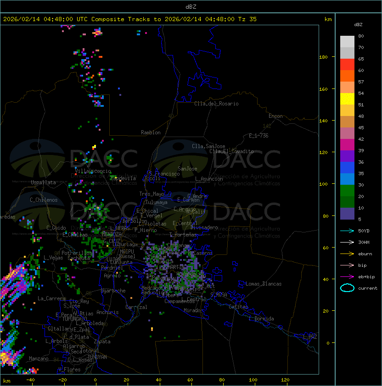Click the 'Zapata' map label
This screenshot has width=382, height=386.
pos(102,342)
